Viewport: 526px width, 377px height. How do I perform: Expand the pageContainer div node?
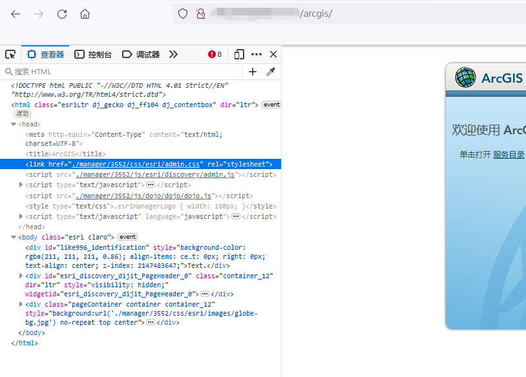21,304
